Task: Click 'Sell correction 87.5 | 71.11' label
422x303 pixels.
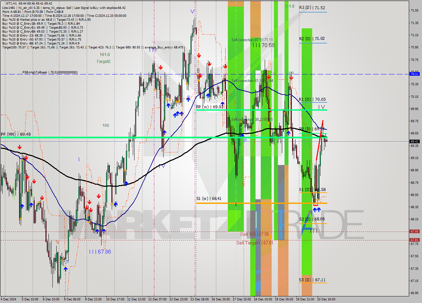Action: coord(252,40)
